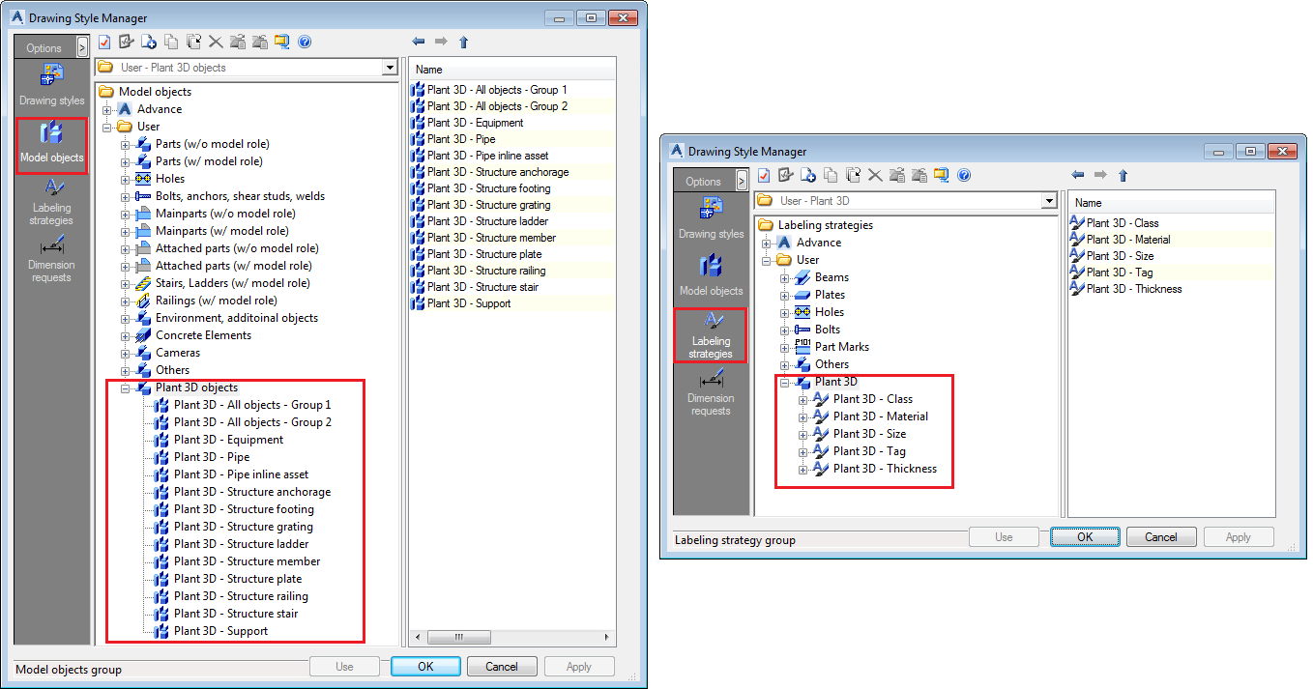The height and width of the screenshot is (689, 1313).
Task: Select 'Plant 3D - Structure railing' in left Name list
Action: (x=485, y=271)
